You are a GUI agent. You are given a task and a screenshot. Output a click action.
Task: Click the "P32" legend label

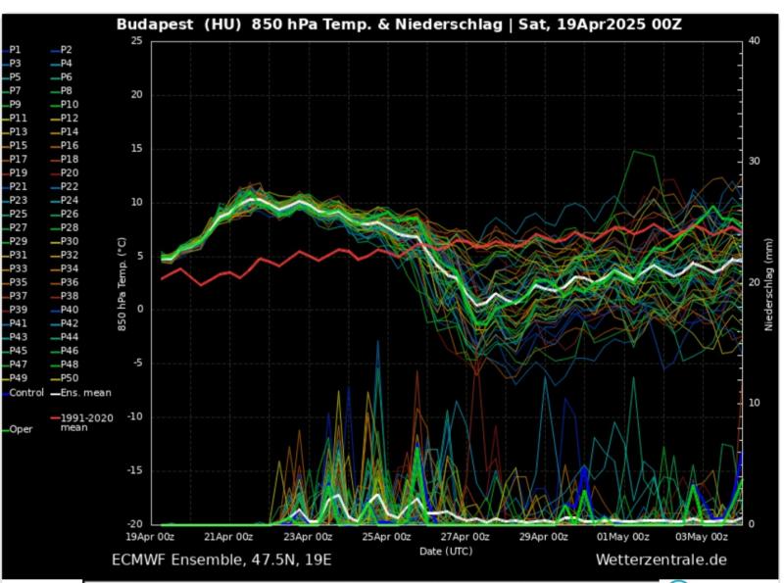(65, 255)
